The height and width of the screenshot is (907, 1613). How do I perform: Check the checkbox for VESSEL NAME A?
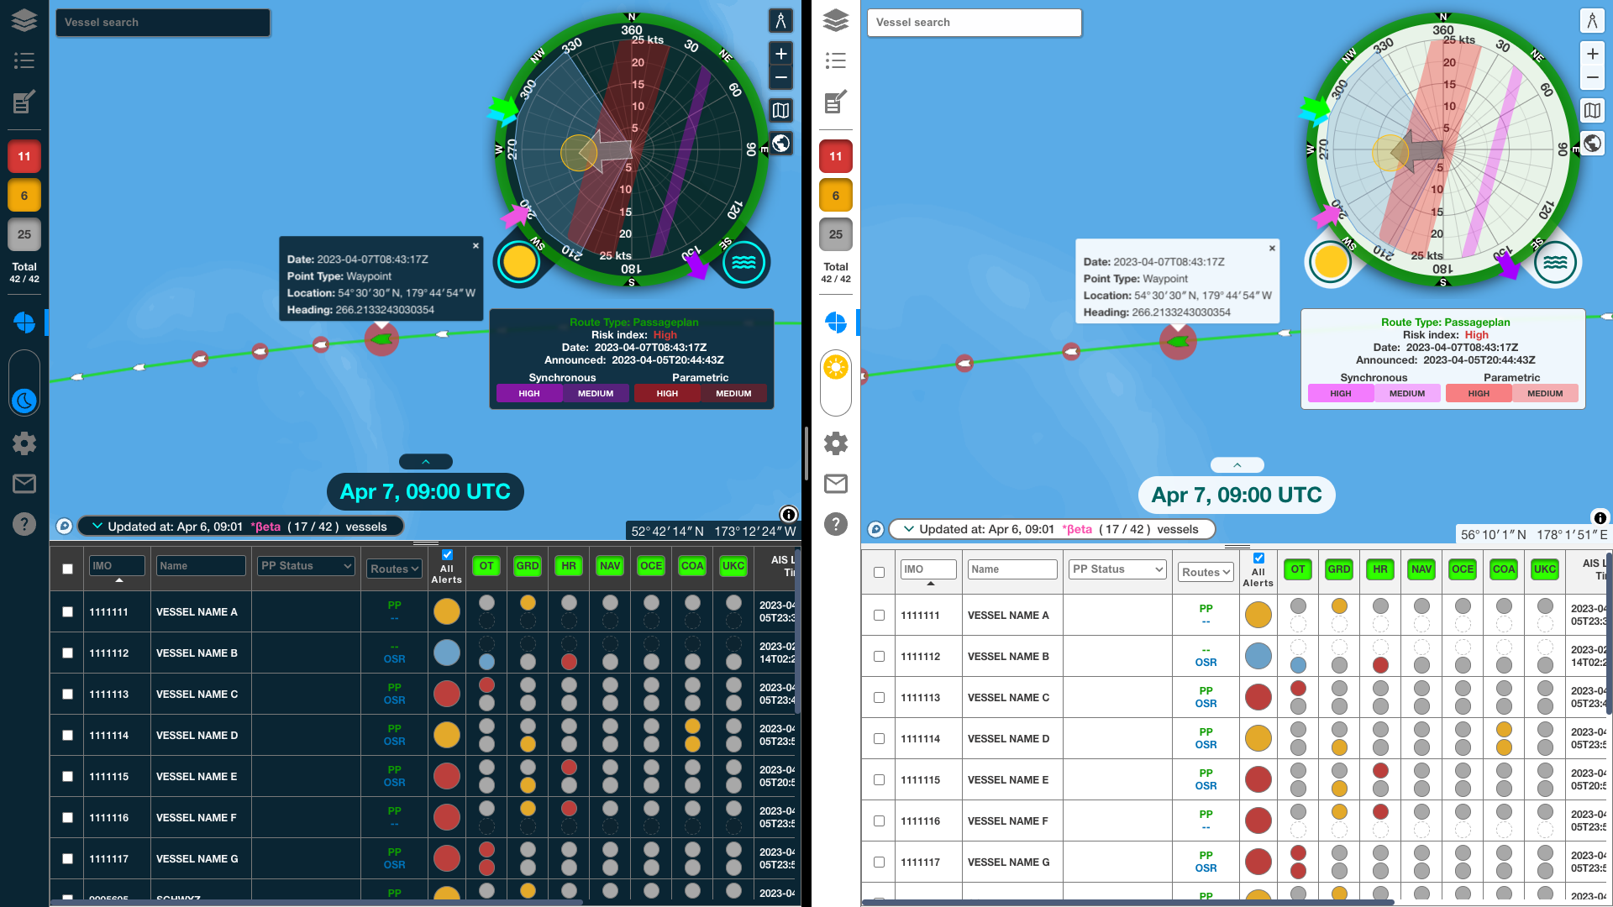(67, 611)
